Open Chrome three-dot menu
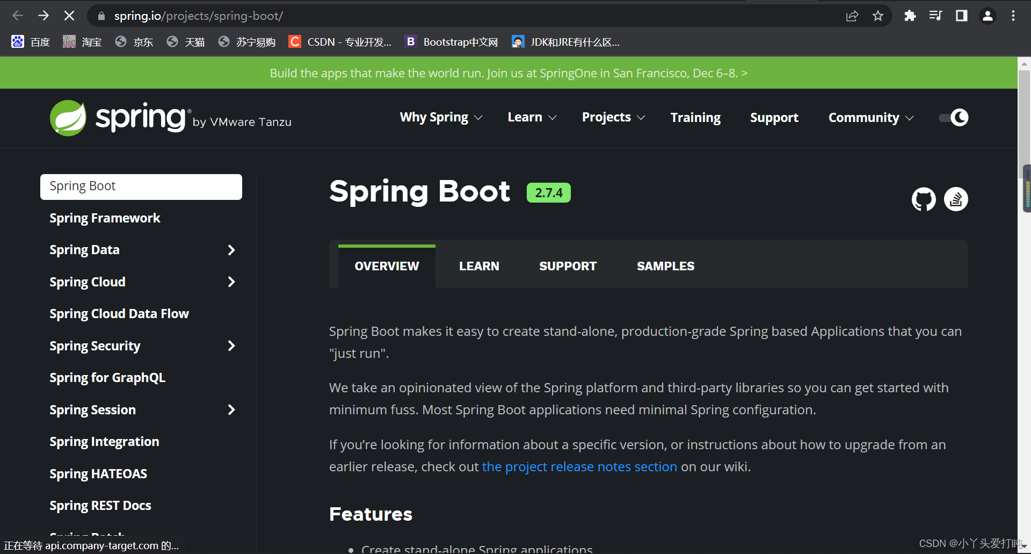The width and height of the screenshot is (1031, 554). tap(1013, 16)
